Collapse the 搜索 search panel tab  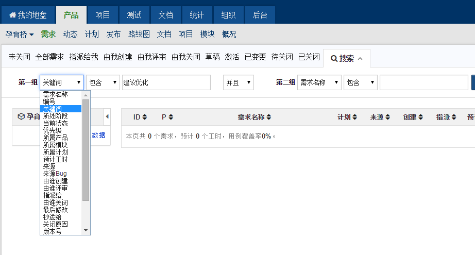[x=347, y=58]
